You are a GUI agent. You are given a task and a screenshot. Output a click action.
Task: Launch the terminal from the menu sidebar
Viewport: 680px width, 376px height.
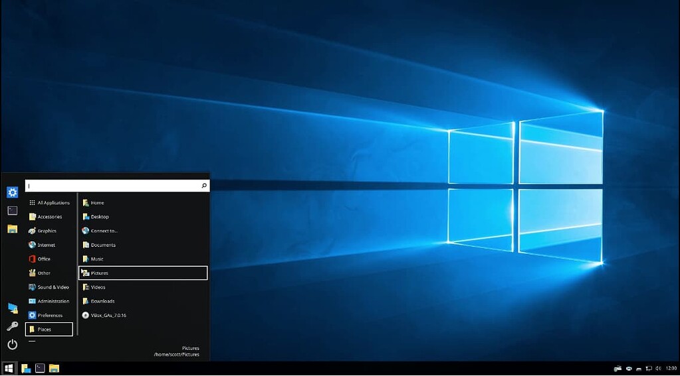pos(12,210)
